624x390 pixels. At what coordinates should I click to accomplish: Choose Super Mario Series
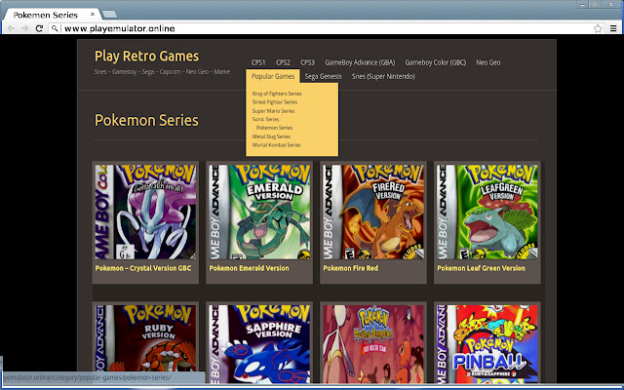(273, 111)
